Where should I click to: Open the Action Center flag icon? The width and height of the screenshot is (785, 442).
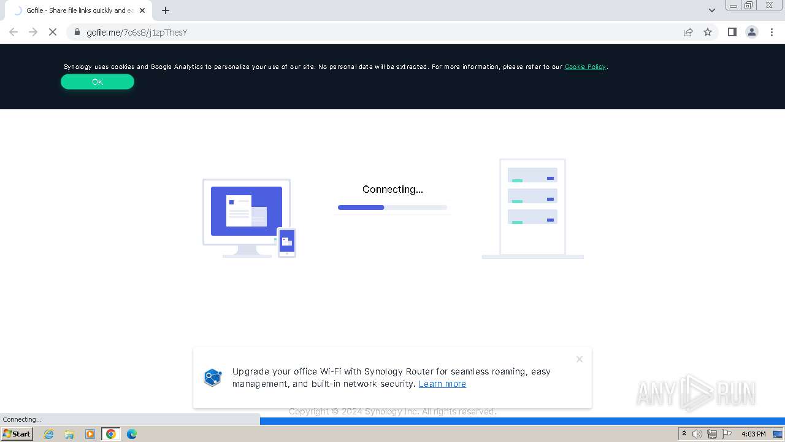(x=726, y=434)
